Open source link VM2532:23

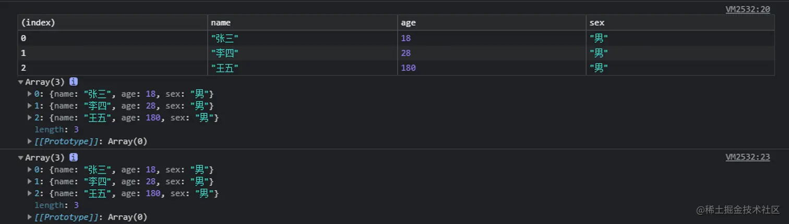point(747,157)
